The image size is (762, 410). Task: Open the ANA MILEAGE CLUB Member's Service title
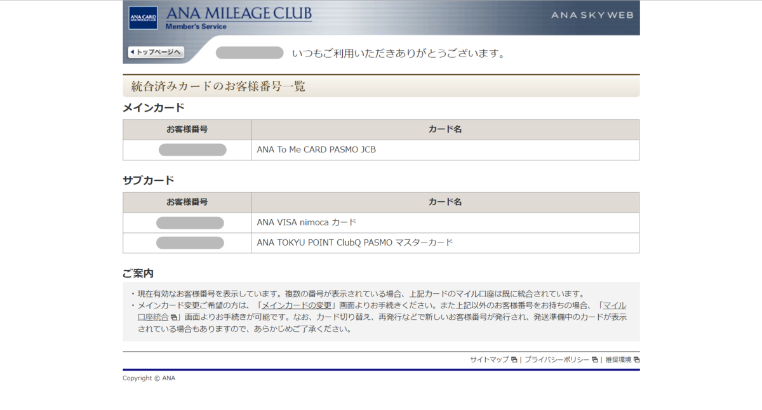click(x=239, y=18)
